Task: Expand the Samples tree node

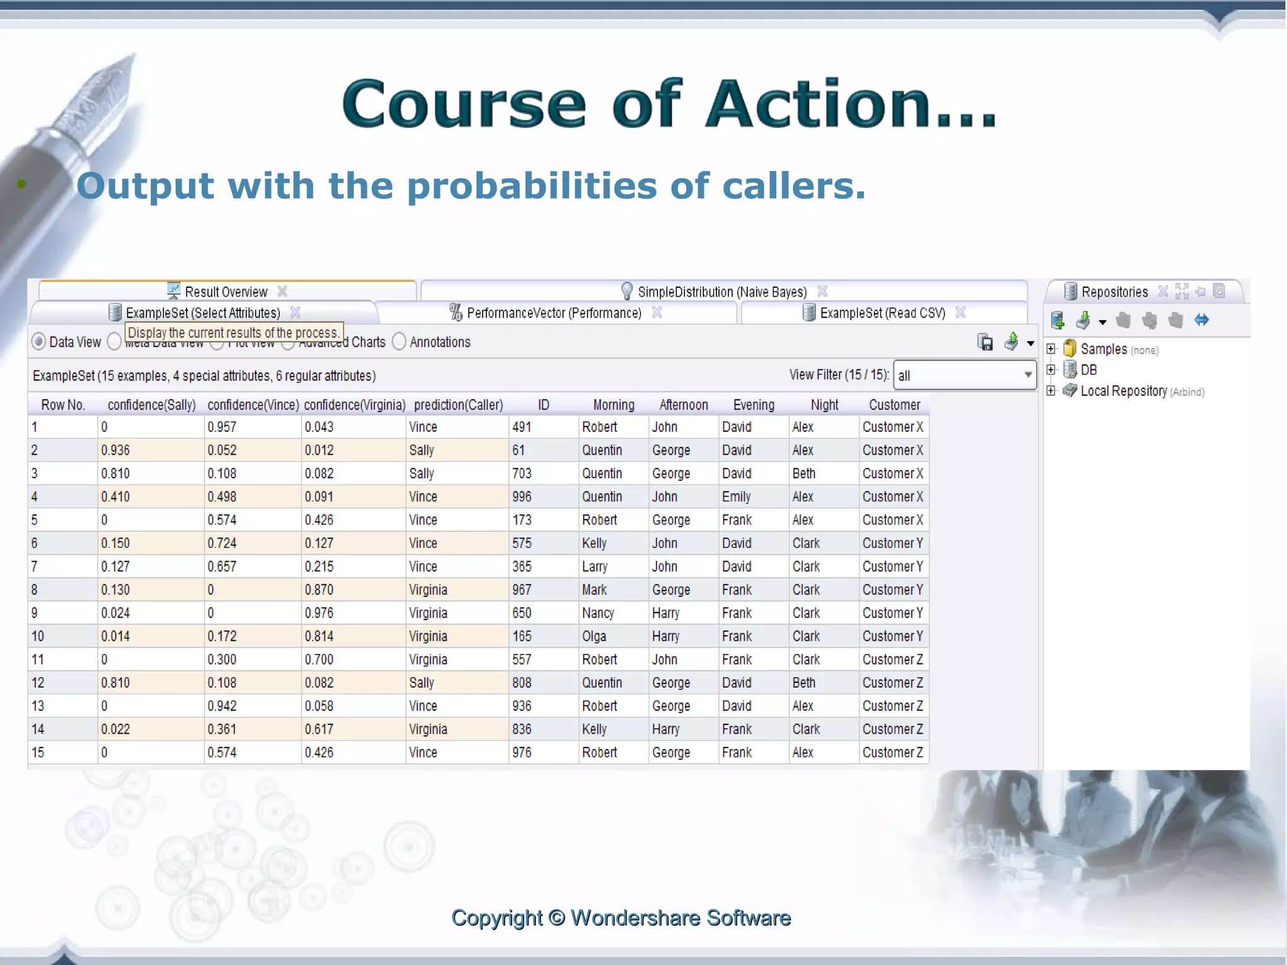Action: (x=1051, y=349)
